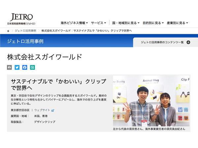Click the current page breadcrumb text

[x=86, y=31]
